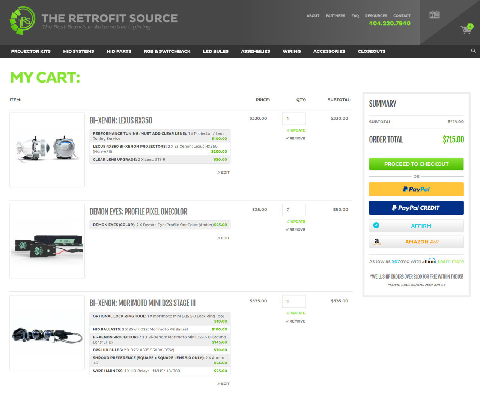Go to the Contact page
480x396 pixels.
[x=402, y=16]
